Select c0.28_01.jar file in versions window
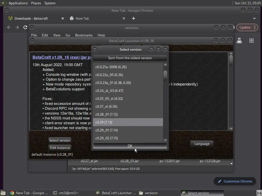The width and height of the screenshot is (262, 196). (129, 161)
